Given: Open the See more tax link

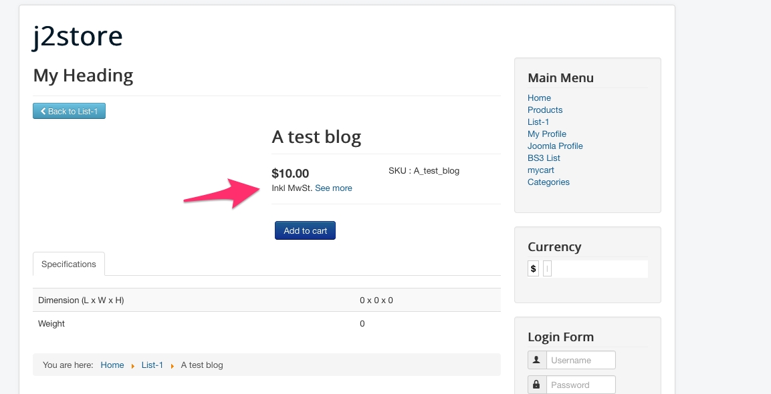Looking at the screenshot, I should tap(334, 188).
